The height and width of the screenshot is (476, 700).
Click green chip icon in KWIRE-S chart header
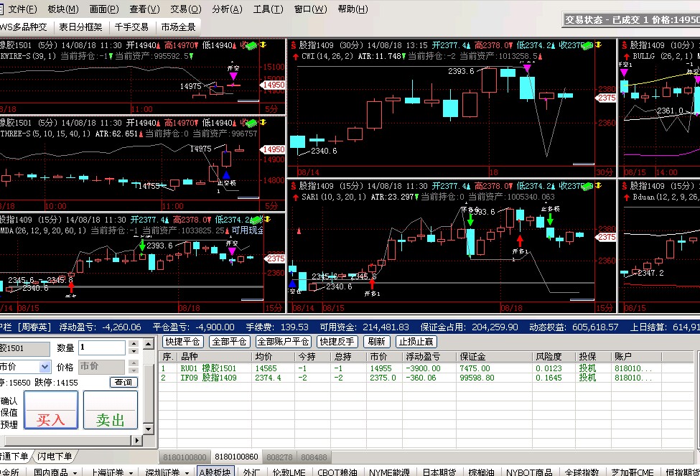pyautogui.click(x=251, y=45)
